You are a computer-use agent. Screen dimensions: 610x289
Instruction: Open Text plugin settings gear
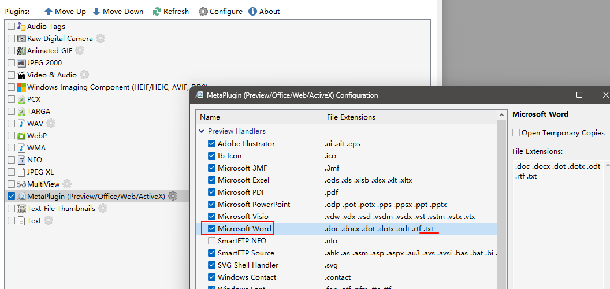49,220
